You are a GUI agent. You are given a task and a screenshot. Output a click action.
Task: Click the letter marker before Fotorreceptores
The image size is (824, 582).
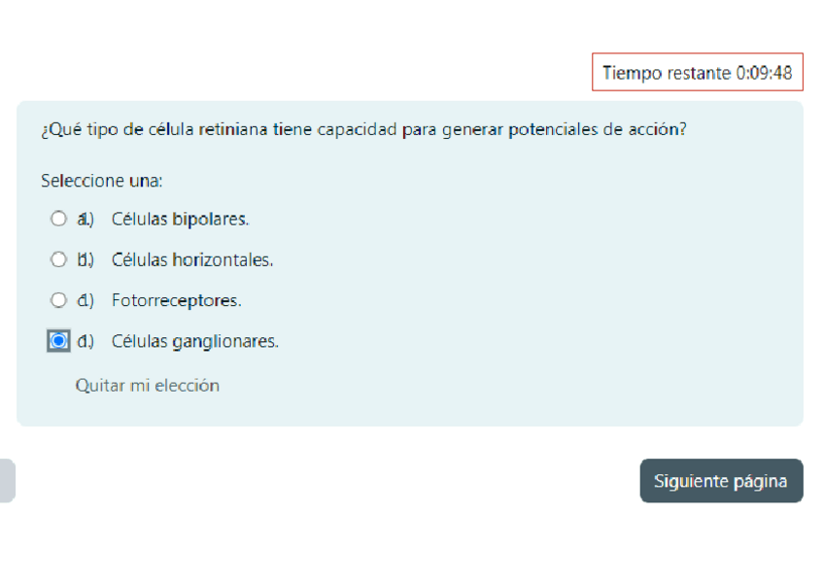tap(86, 301)
